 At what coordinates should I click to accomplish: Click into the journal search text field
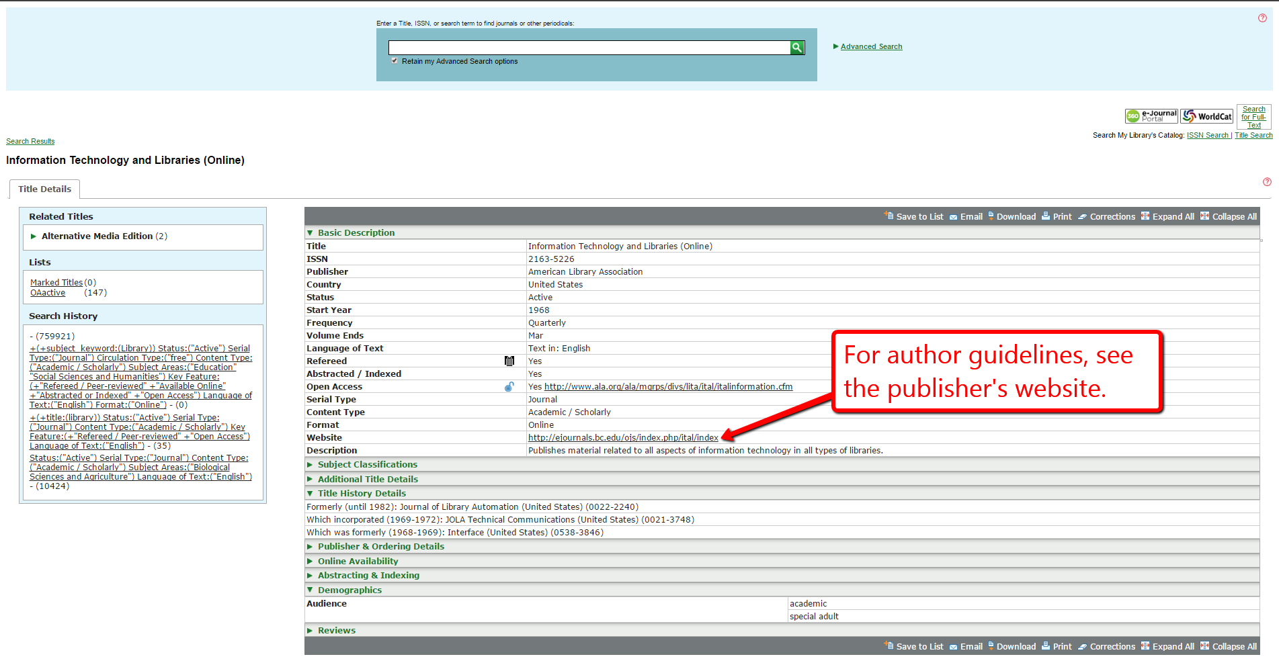[589, 48]
